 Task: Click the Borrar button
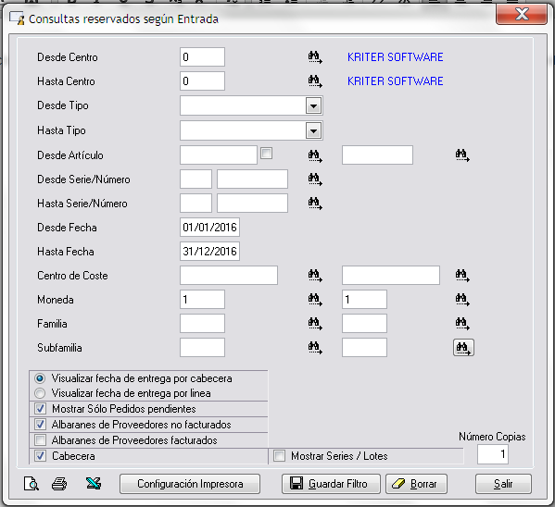417,484
